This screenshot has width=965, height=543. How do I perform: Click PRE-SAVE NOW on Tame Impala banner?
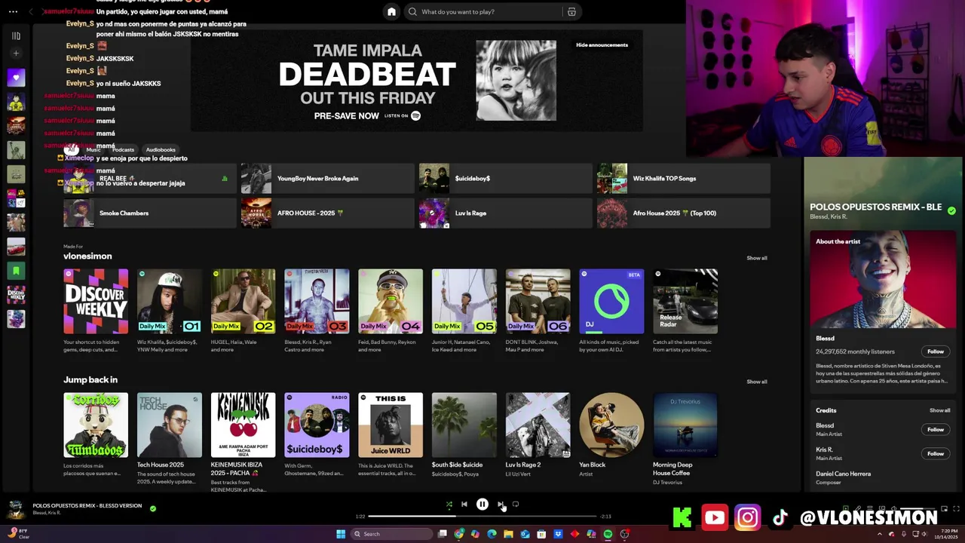point(347,115)
